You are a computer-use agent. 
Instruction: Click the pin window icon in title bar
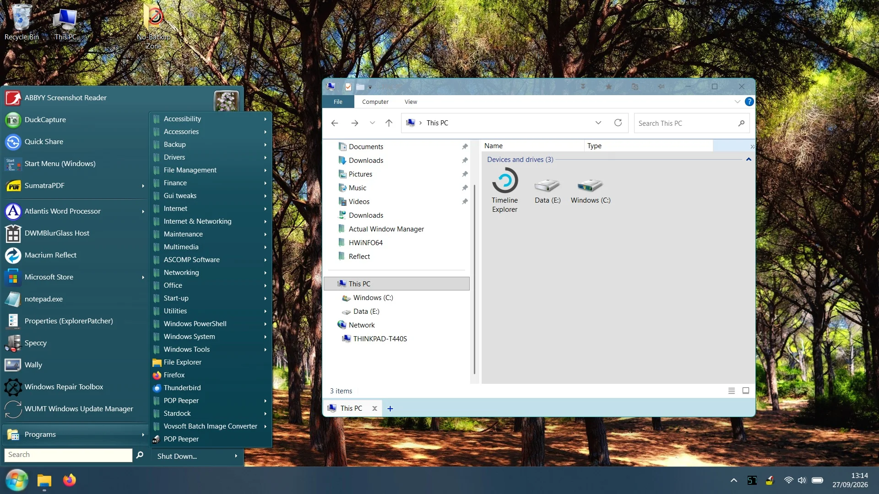point(661,86)
